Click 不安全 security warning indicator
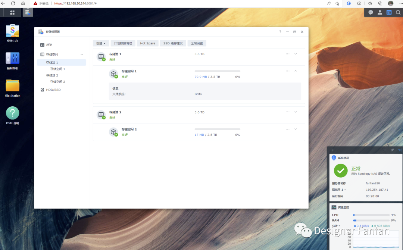Image resolution: width=403 pixels, height=250 pixels. click(41, 3)
